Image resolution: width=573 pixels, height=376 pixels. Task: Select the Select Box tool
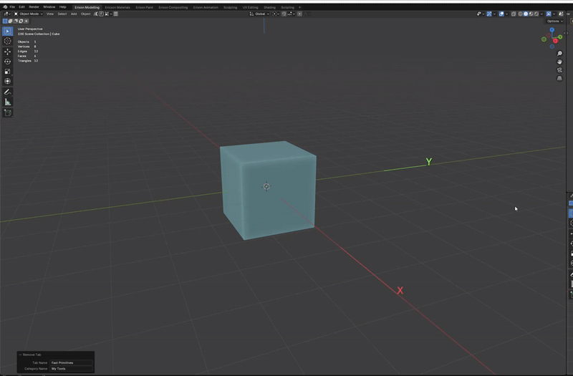[7, 31]
